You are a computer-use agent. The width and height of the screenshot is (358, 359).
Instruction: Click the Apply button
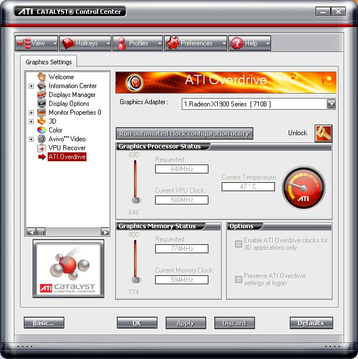click(186, 323)
